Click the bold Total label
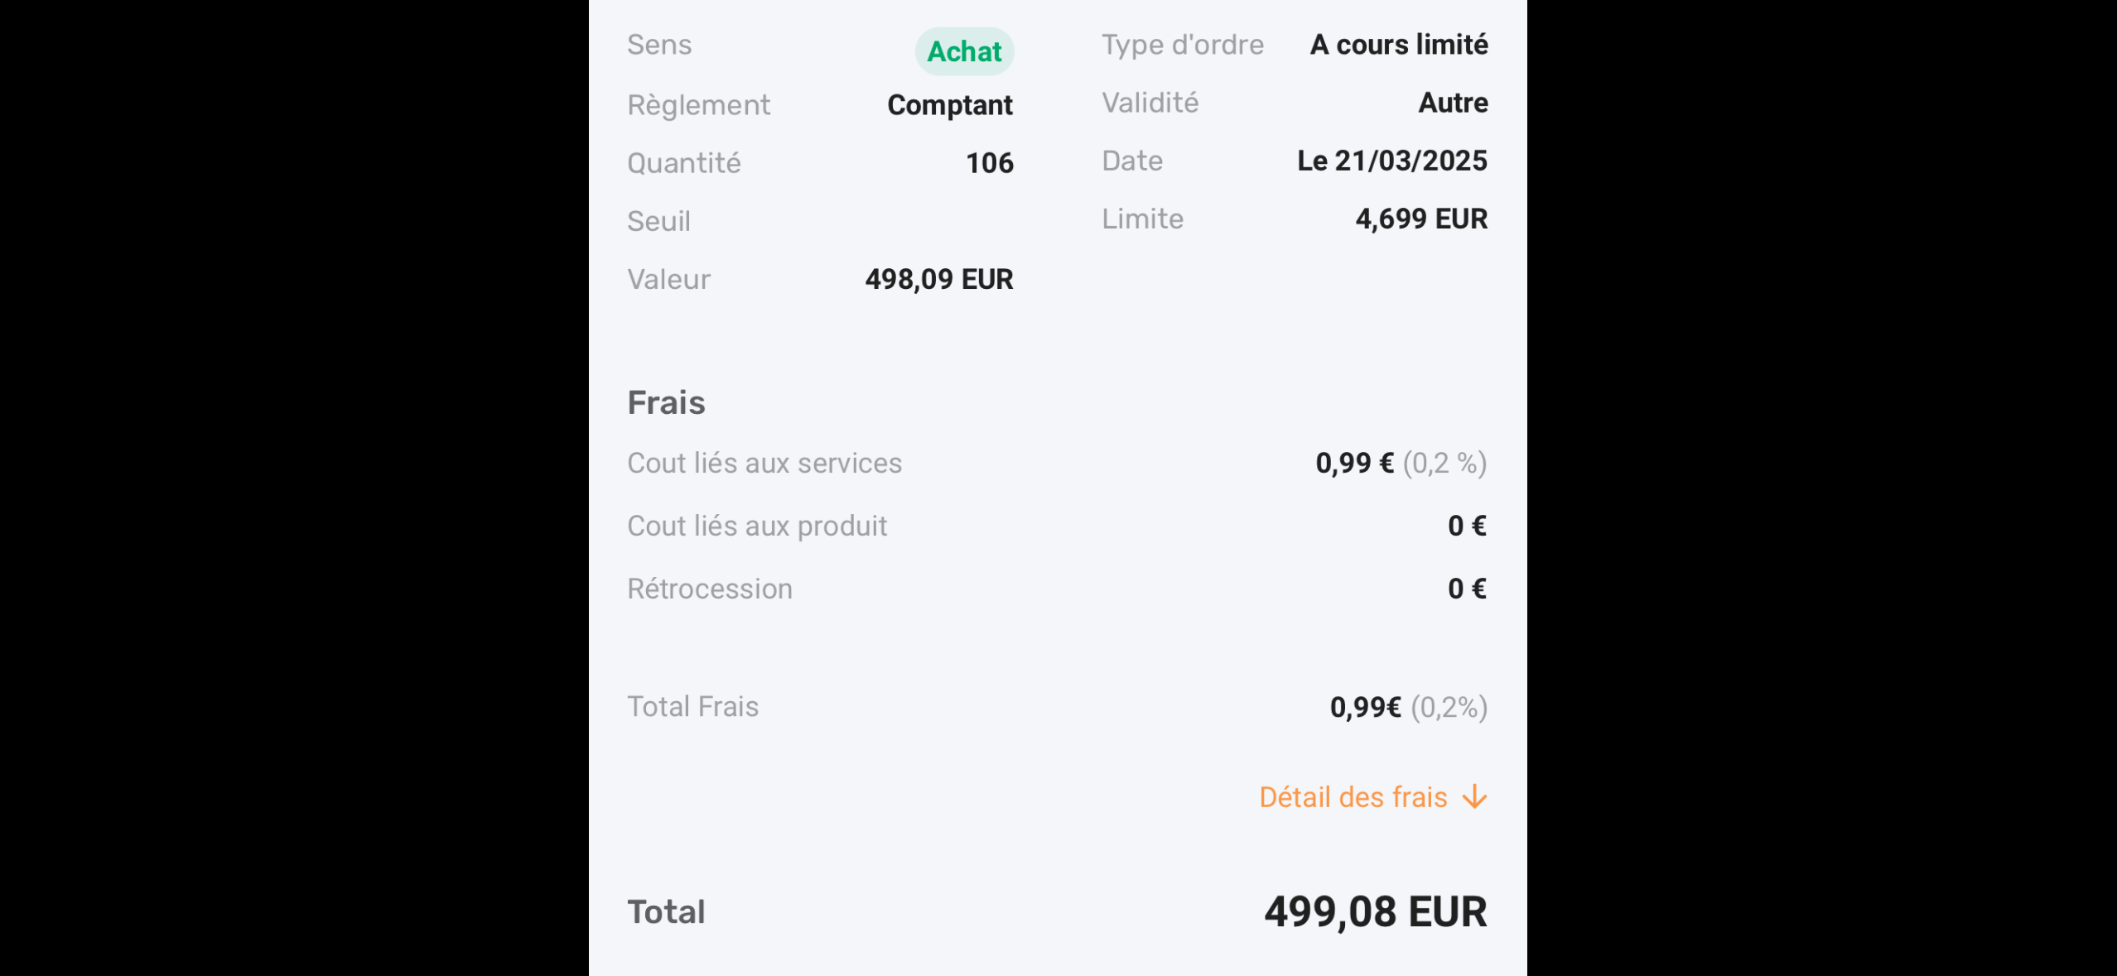2117x976 pixels. pyautogui.click(x=666, y=911)
